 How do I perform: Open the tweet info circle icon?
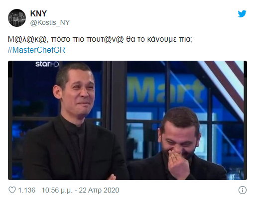coord(243,190)
